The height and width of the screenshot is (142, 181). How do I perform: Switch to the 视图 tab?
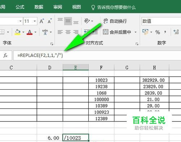pyautogui.click(x=76, y=7)
